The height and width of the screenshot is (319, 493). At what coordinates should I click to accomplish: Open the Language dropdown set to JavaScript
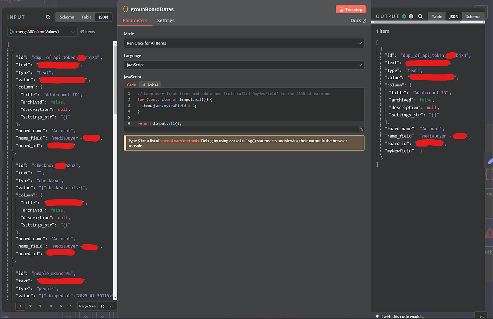tap(243, 65)
